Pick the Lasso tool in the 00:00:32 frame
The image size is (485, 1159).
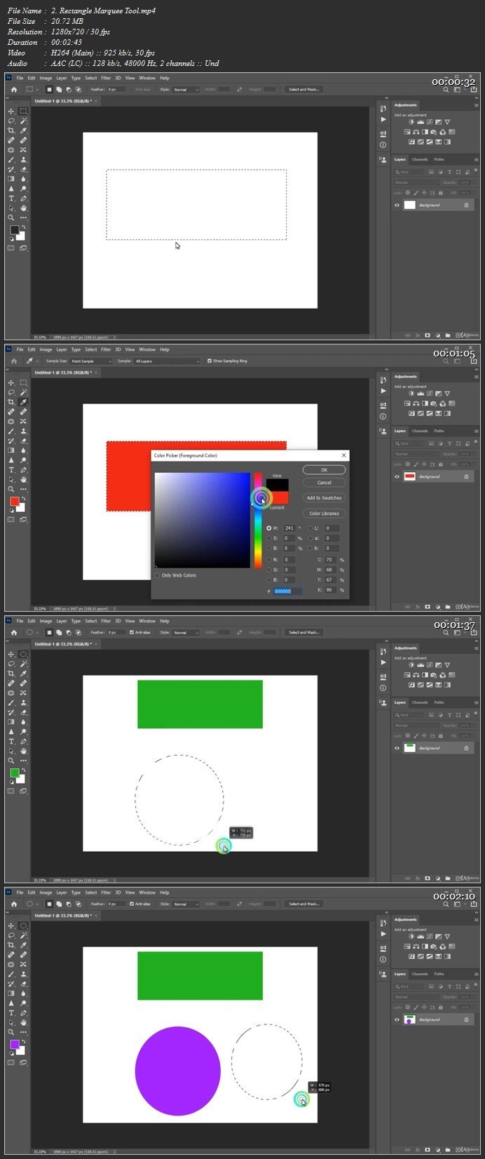pyautogui.click(x=11, y=121)
